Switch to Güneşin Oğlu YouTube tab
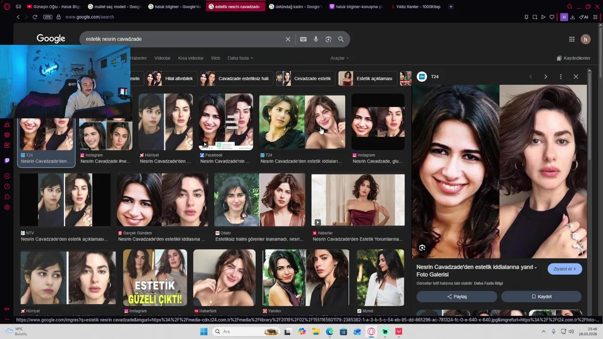This screenshot has height=339, width=603. point(53,7)
